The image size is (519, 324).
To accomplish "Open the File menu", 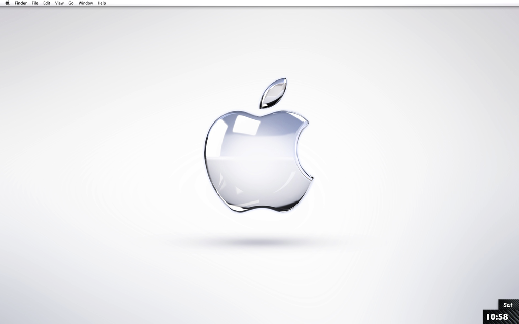I will pyautogui.click(x=34, y=3).
